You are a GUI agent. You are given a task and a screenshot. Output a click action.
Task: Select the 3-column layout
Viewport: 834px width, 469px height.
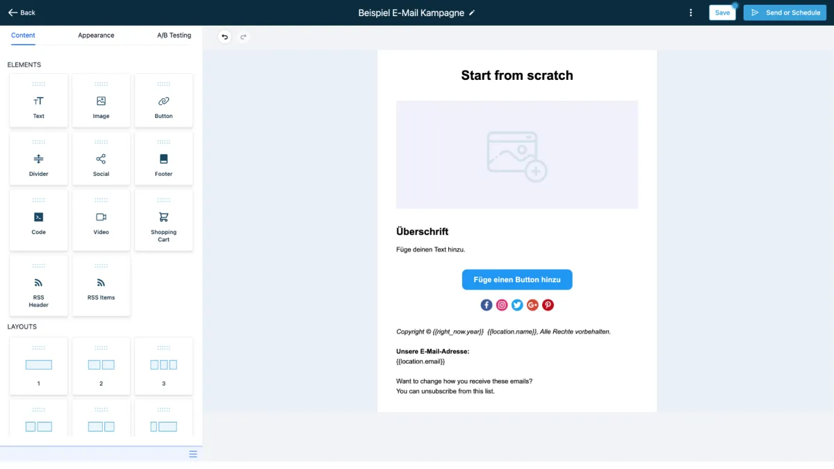coord(163,366)
